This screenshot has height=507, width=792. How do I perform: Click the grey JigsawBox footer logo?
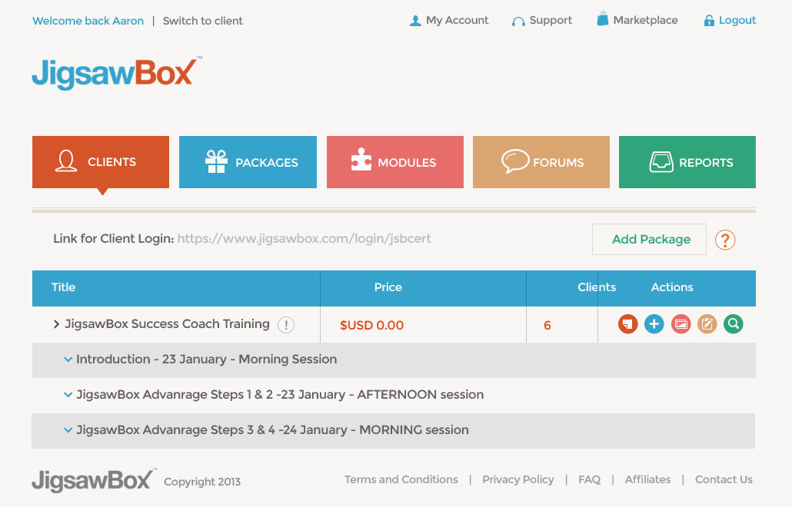click(x=94, y=480)
